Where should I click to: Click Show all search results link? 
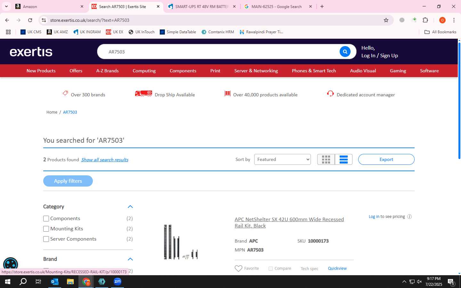(105, 160)
